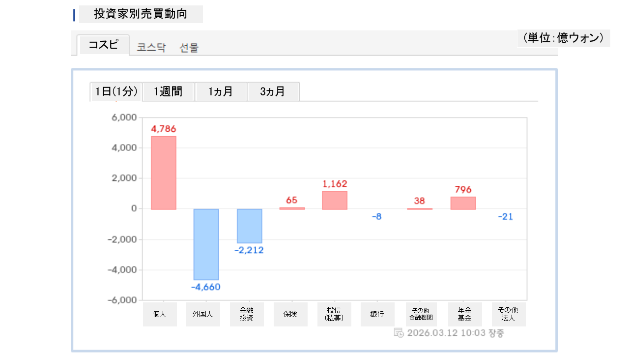Select the コスピ market tab
This screenshot has height=354, width=629.
[103, 45]
